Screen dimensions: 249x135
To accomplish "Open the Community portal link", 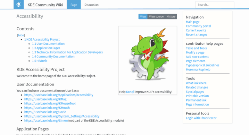I will (198, 26).
